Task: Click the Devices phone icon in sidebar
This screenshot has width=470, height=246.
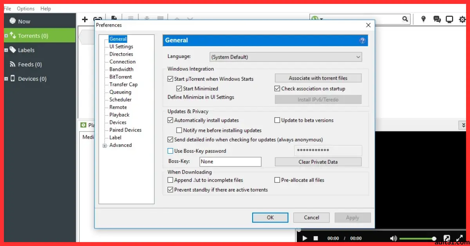Action: (x=12, y=78)
